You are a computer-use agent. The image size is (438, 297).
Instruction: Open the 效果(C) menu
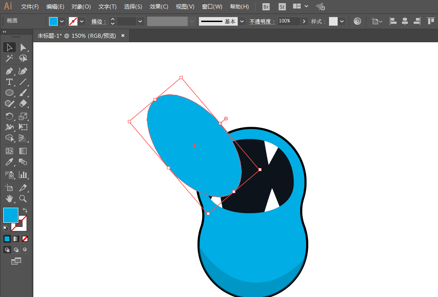[158, 7]
